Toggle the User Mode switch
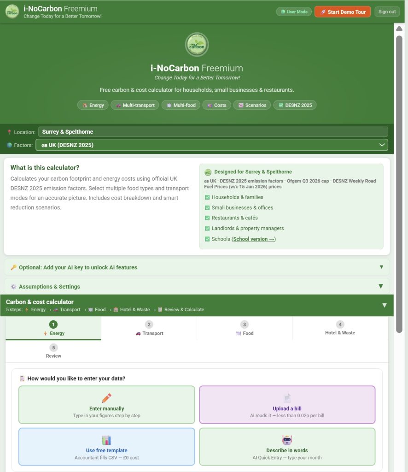The height and width of the screenshot is (472, 408). (x=294, y=12)
